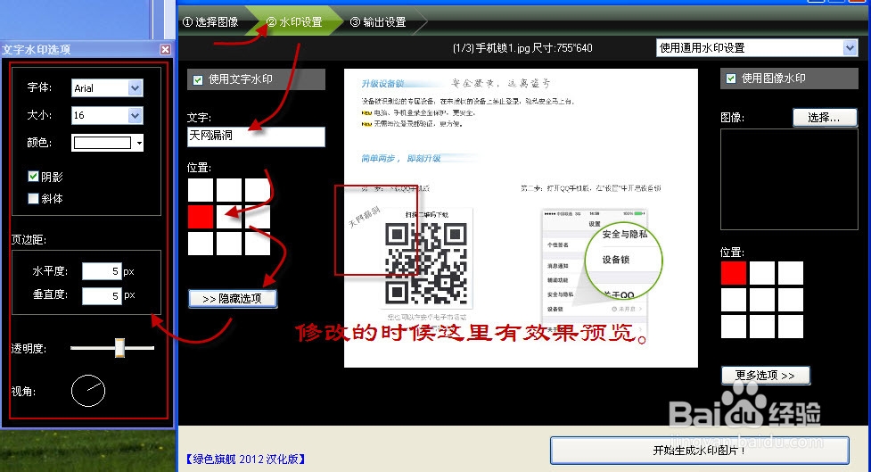Open the 水印设置 step tab

[x=294, y=21]
